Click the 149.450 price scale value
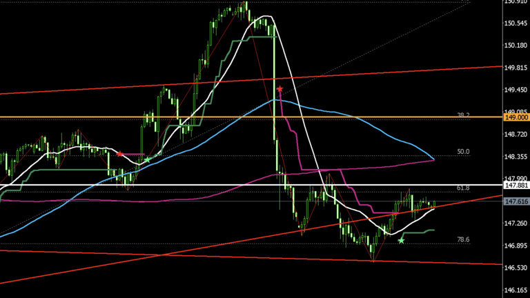The height and width of the screenshot is (298, 530). point(516,90)
